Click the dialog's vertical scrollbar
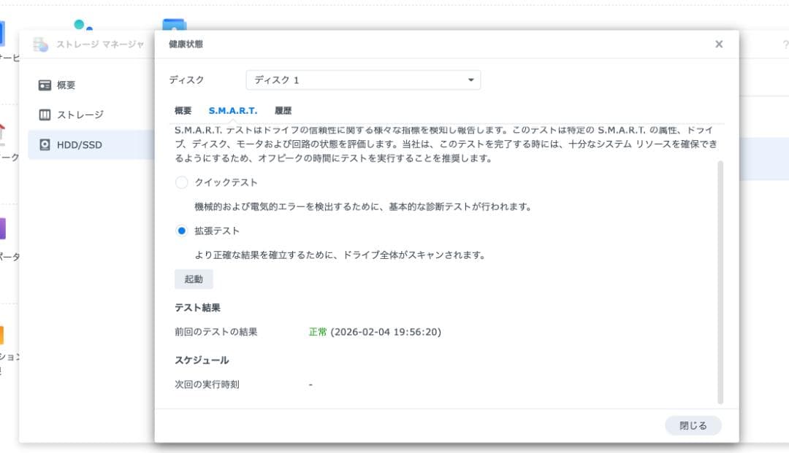The width and height of the screenshot is (789, 453). (720, 281)
